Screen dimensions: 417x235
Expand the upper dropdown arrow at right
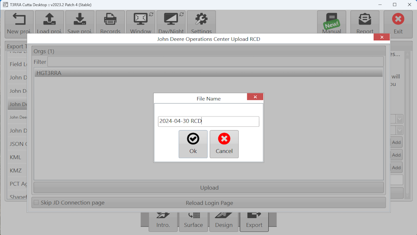pos(399,119)
